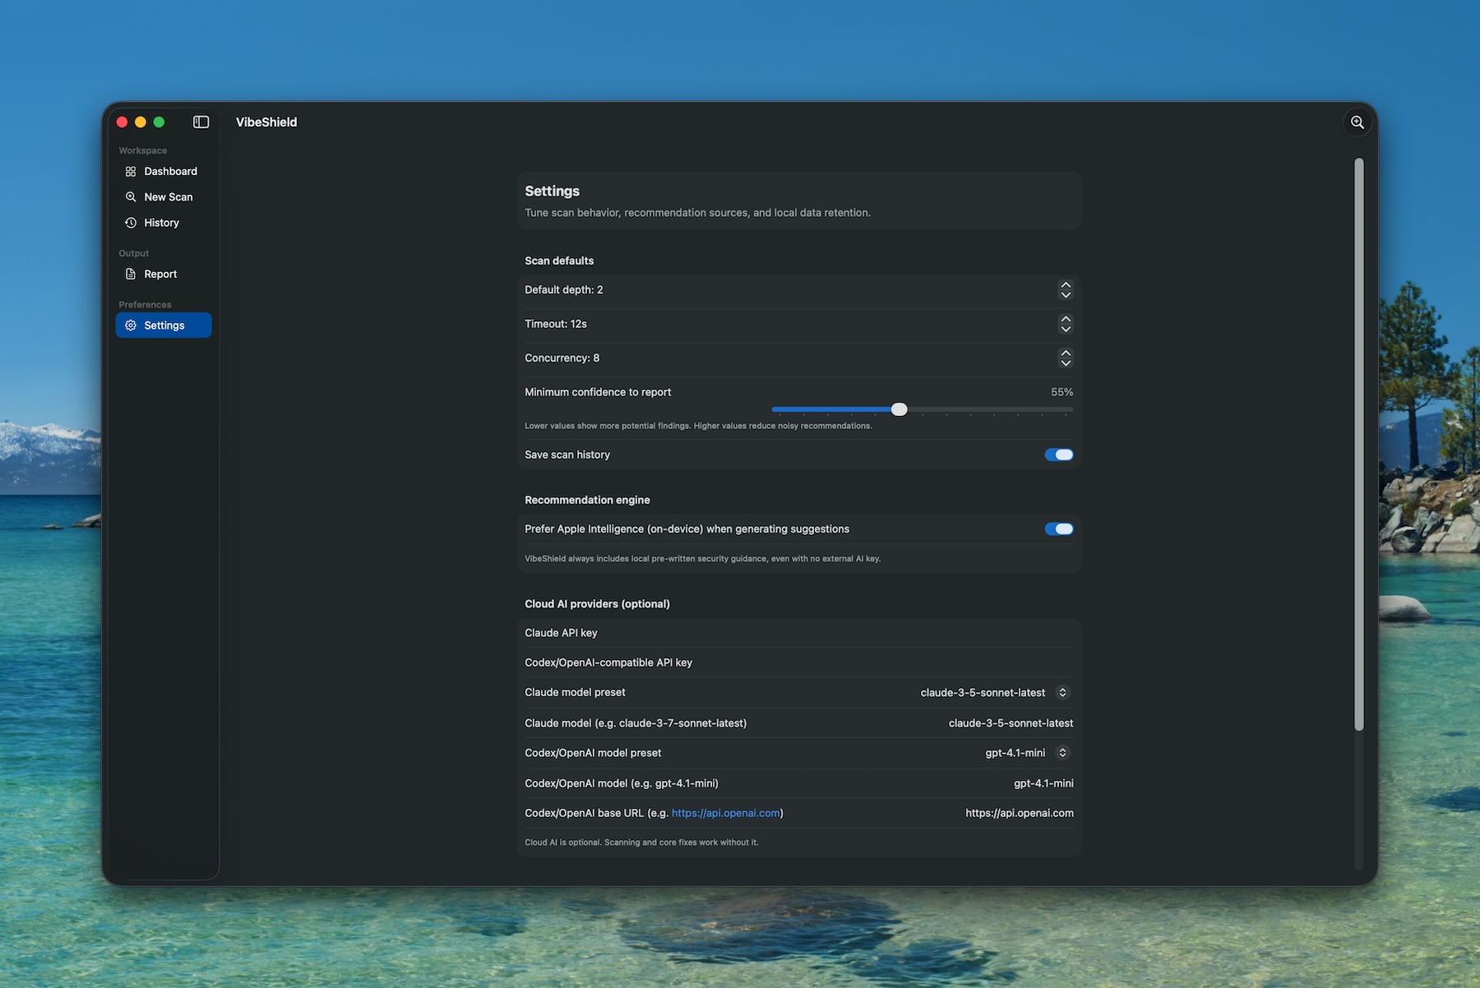
Task: Open Dashboard using its grid icon
Action: (131, 171)
